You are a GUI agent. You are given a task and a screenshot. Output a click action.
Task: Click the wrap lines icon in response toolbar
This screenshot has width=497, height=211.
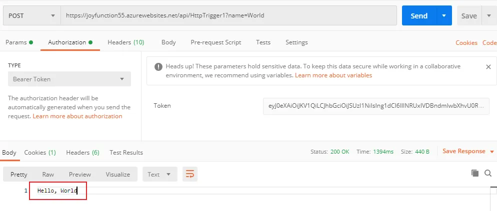(190, 174)
